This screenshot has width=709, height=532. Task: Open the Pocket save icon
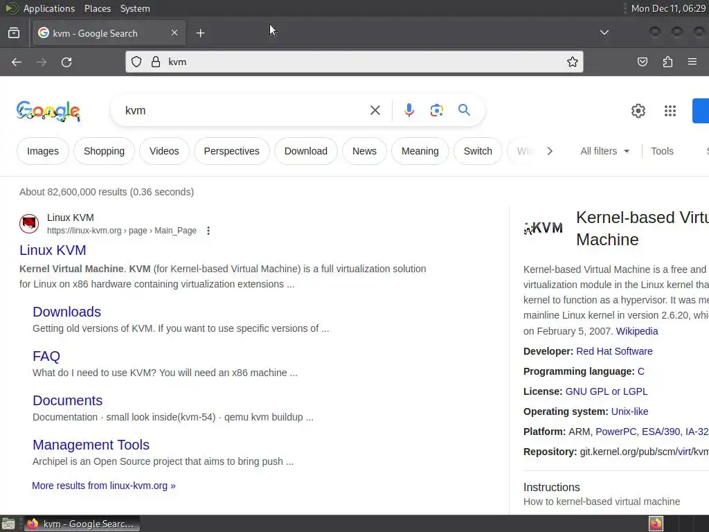[x=642, y=62]
